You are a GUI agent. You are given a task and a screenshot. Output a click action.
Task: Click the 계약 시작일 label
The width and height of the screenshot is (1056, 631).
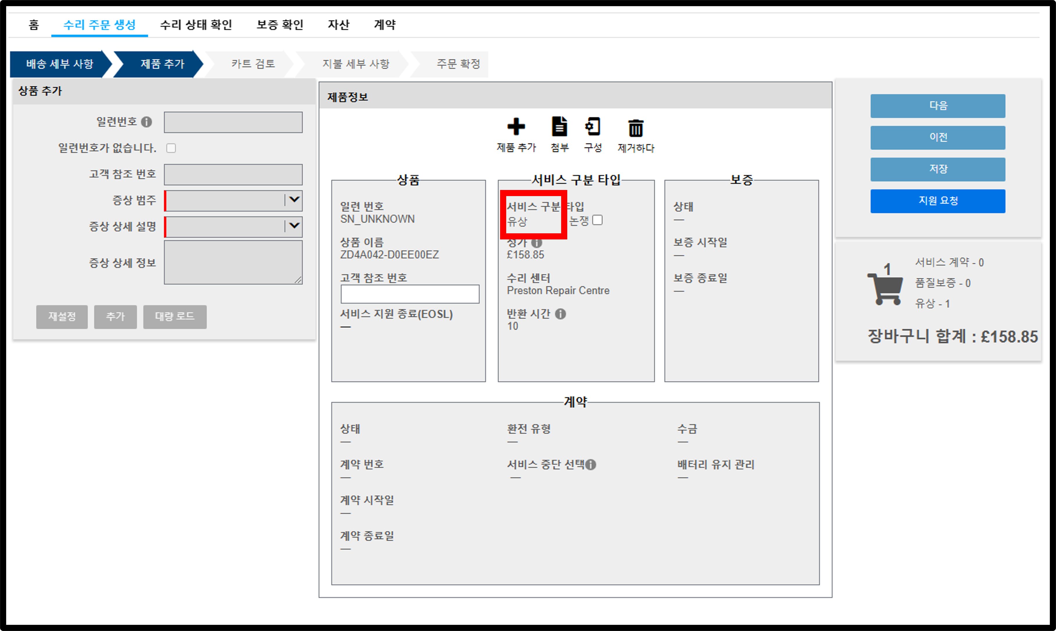[367, 500]
